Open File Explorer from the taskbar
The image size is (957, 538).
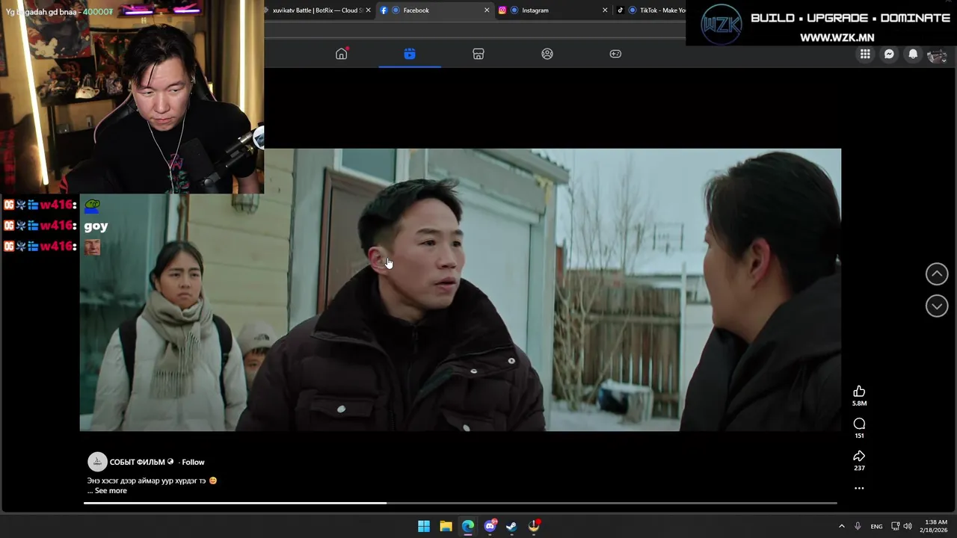pos(446,526)
